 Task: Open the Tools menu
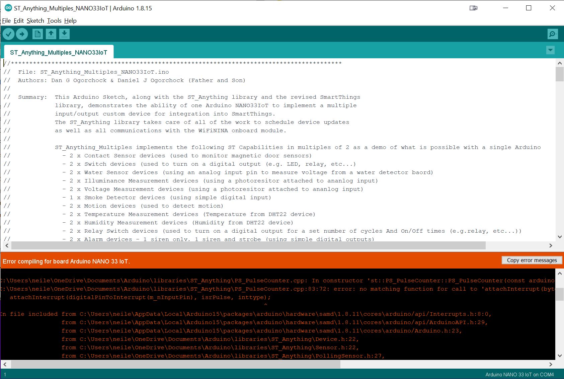(54, 21)
